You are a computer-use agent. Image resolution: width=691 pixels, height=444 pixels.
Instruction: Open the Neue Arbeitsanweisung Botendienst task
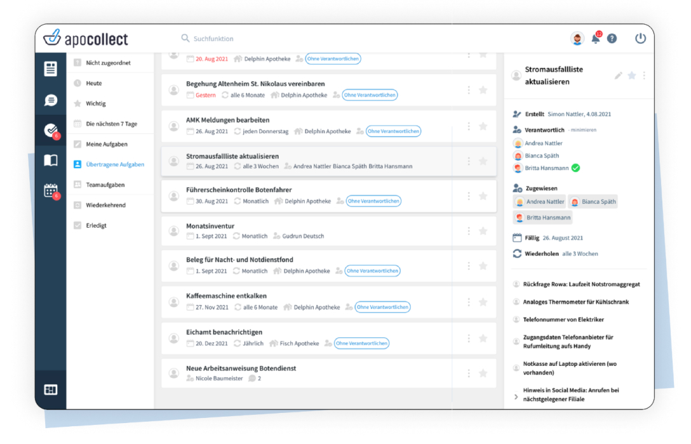coord(241,369)
